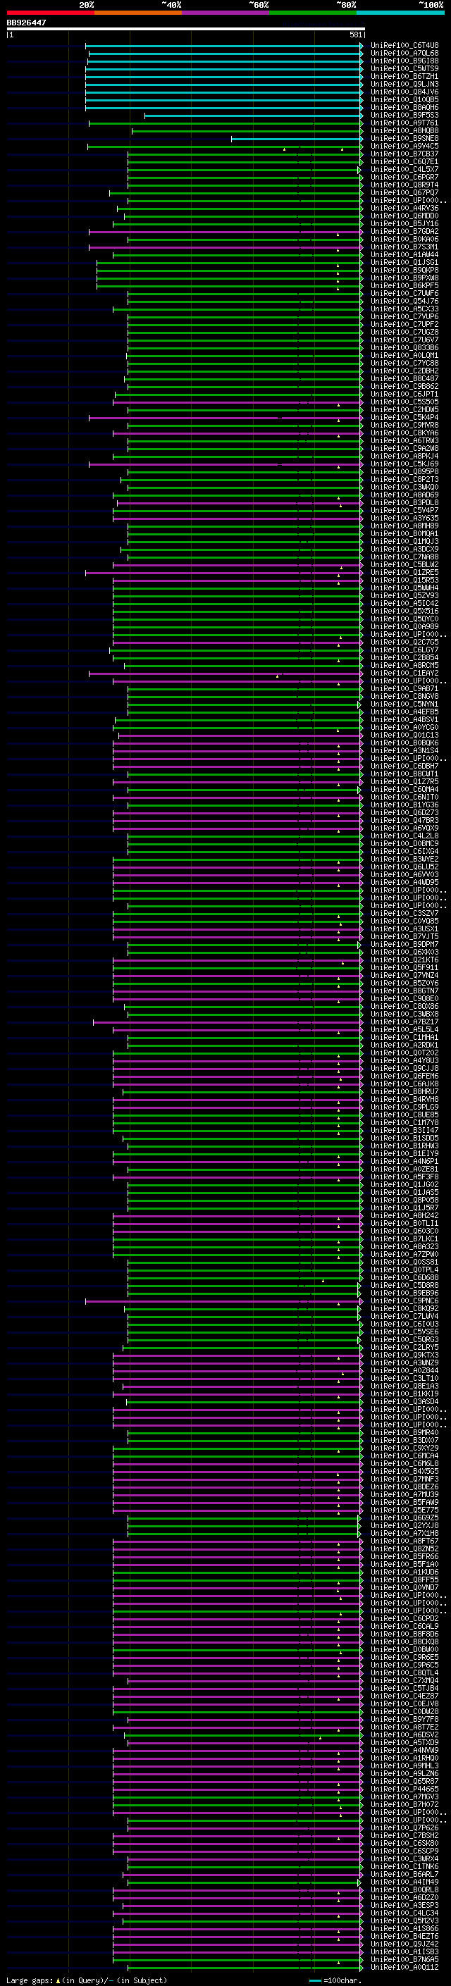Click the query end position 581
Screen dimensions: 451x1986
point(355,35)
